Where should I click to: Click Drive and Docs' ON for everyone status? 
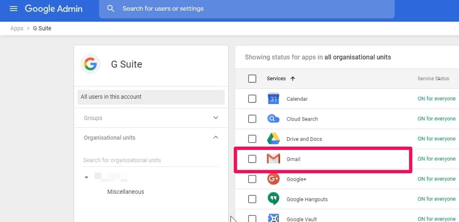tap(436, 139)
